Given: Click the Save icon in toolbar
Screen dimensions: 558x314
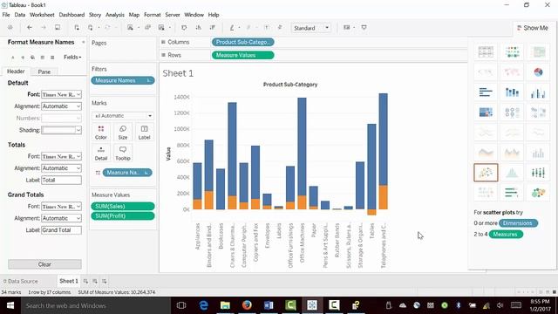Looking at the screenshot, I should pyautogui.click(x=58, y=27).
